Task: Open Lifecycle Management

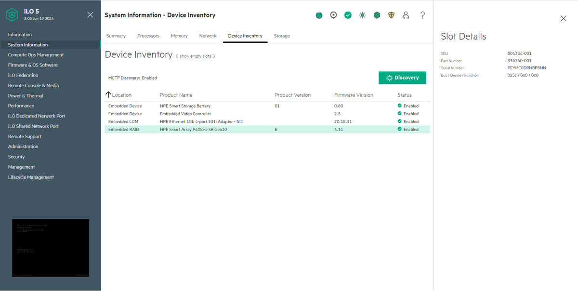Action: coord(31,177)
